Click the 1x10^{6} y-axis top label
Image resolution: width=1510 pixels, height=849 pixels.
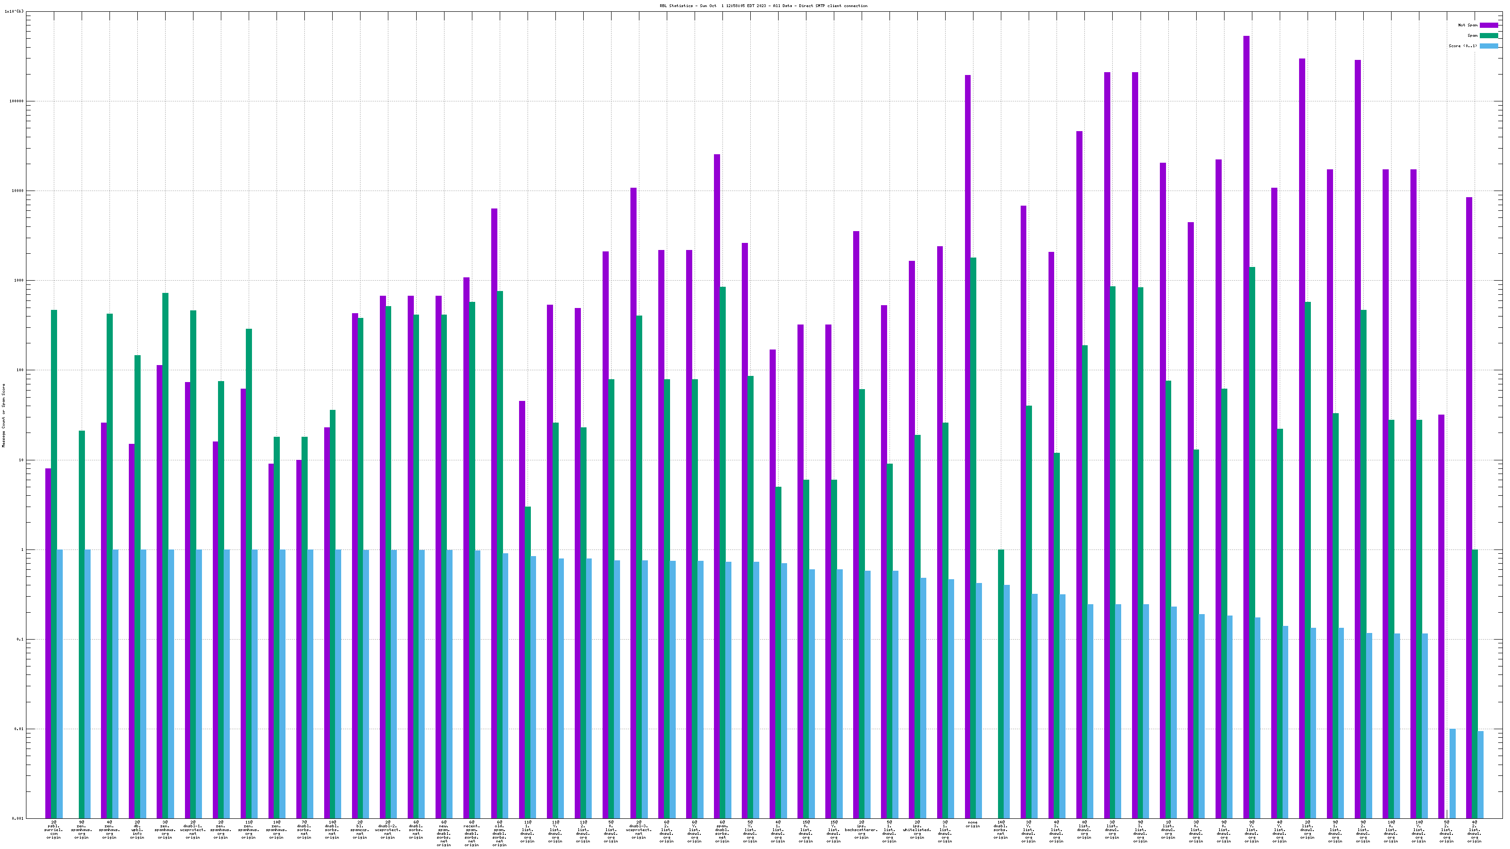tap(14, 11)
